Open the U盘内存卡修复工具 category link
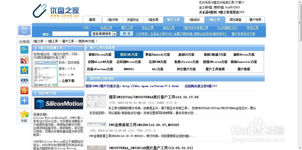 (x=196, y=28)
